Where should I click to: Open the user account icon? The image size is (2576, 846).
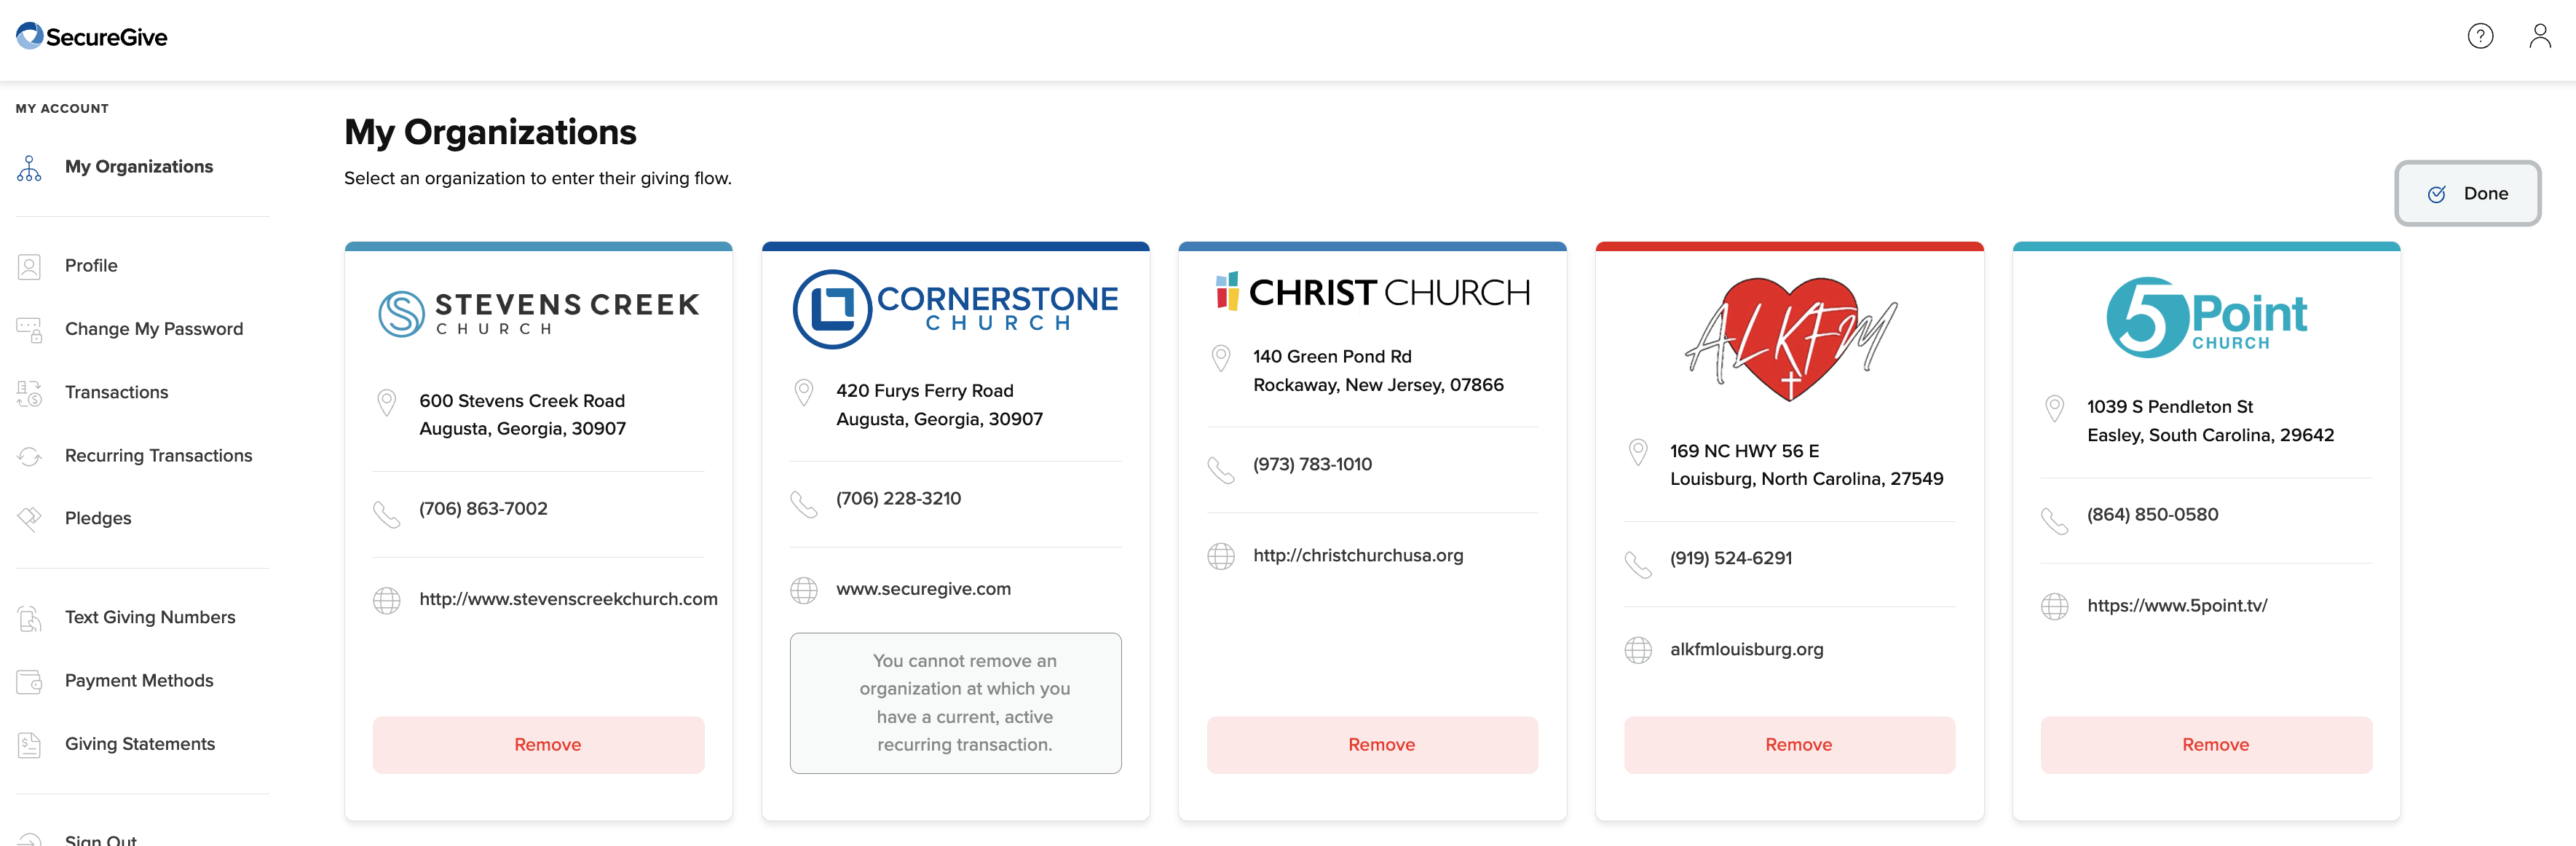(2539, 37)
